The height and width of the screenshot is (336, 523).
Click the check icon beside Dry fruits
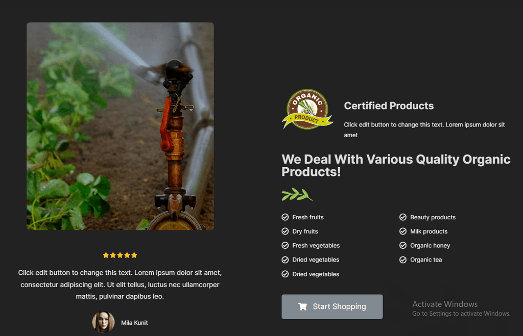point(285,231)
